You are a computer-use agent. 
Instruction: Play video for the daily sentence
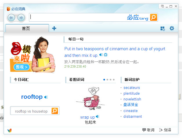[x=105, y=55]
